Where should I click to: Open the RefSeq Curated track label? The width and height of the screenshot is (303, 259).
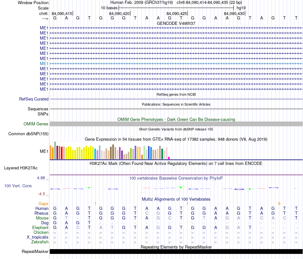(x=34, y=99)
